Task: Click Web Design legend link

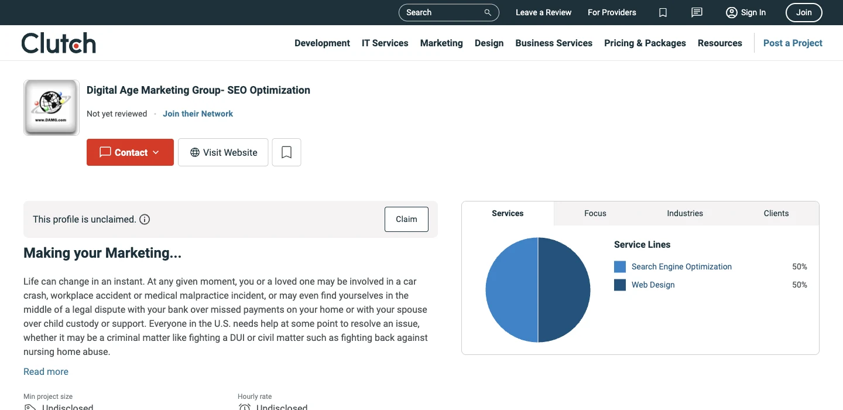Action: [x=653, y=285]
